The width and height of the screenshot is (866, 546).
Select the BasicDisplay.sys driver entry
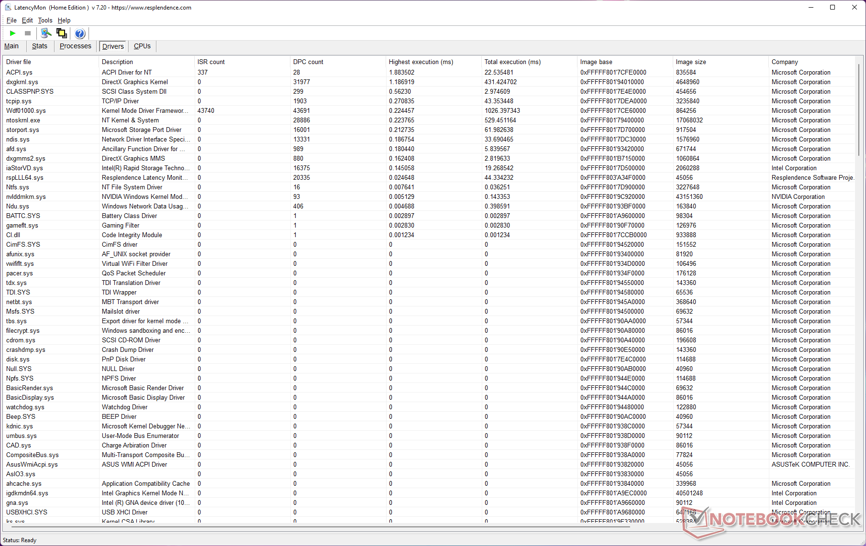click(30, 397)
